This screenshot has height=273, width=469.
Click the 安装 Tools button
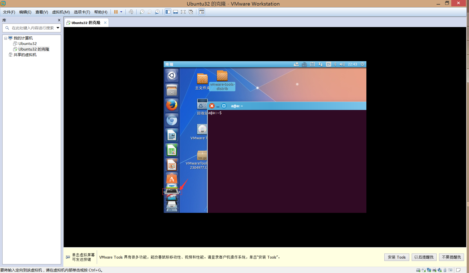[x=397, y=257]
